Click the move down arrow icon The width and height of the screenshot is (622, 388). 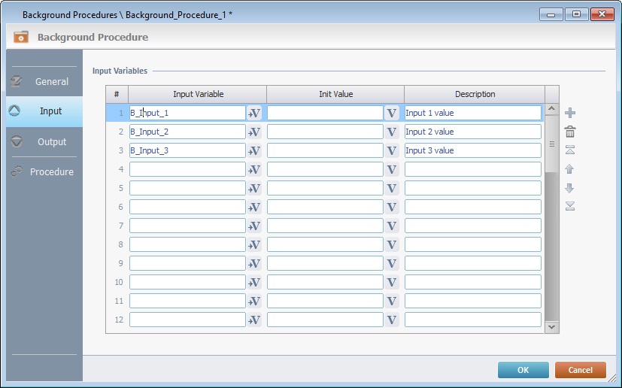(x=570, y=188)
